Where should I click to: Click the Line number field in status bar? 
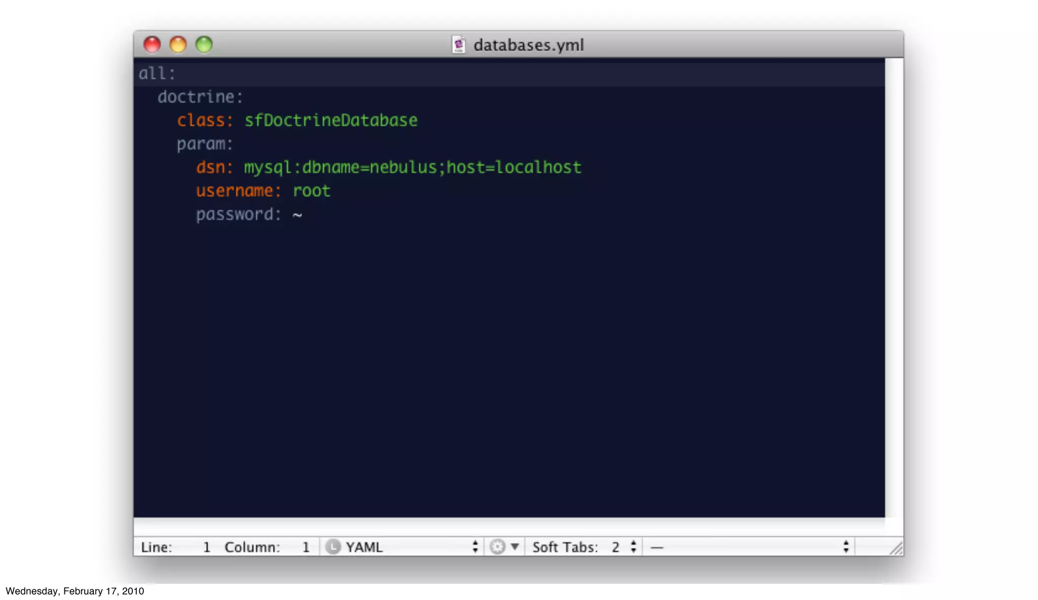point(206,547)
